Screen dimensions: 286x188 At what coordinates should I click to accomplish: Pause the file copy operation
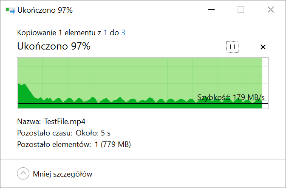[232, 47]
